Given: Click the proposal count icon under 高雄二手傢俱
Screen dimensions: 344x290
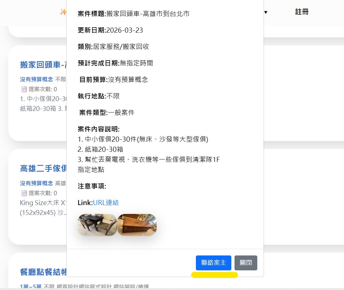Looking at the screenshot, I should 24,193.
